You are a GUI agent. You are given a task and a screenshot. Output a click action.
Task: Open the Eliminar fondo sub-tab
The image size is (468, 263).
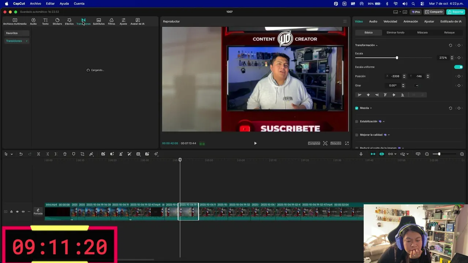pos(395,33)
